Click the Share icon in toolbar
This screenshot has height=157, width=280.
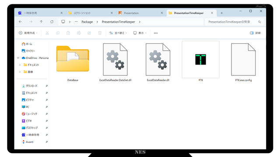tap(89, 33)
